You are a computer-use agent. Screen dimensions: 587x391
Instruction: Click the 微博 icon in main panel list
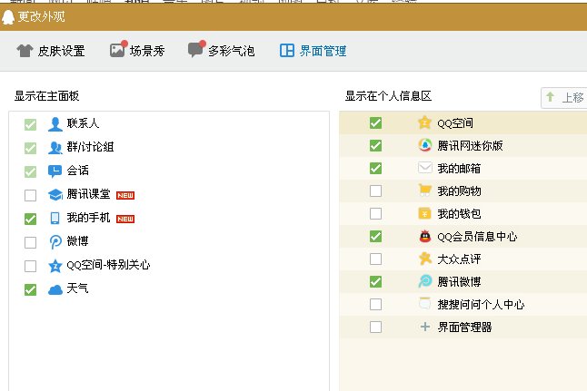(55, 242)
